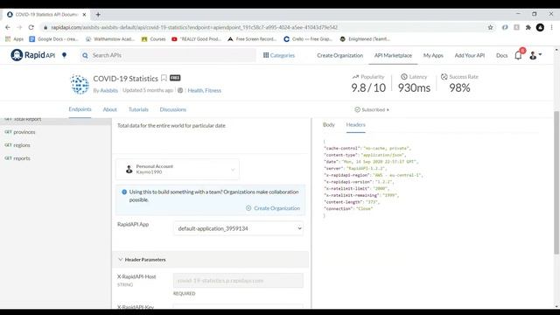Viewport: 560px width, 315px height.
Task: Reload the page
Action: tap(31, 27)
